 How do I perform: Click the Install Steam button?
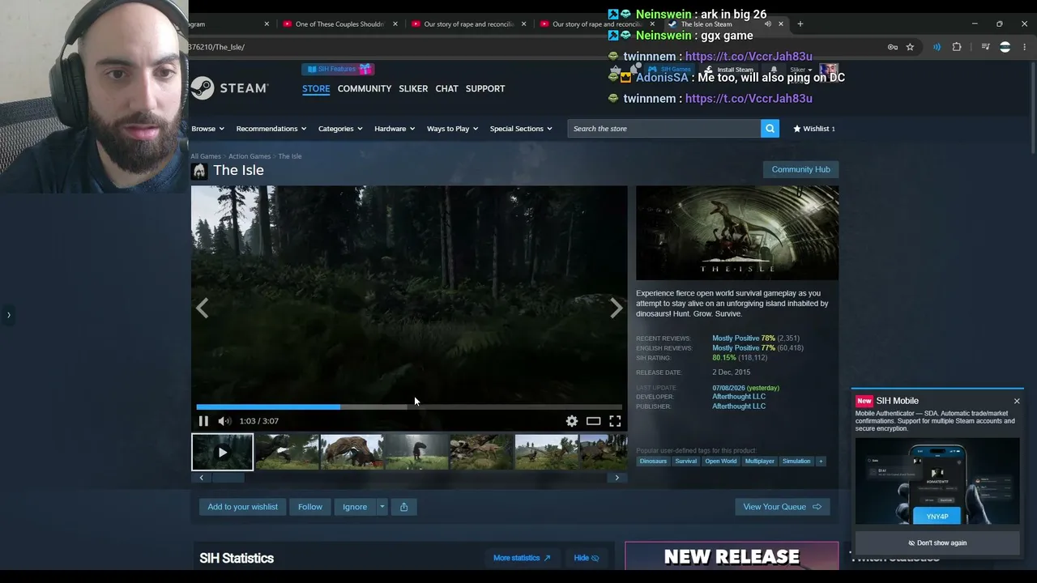[729, 70]
